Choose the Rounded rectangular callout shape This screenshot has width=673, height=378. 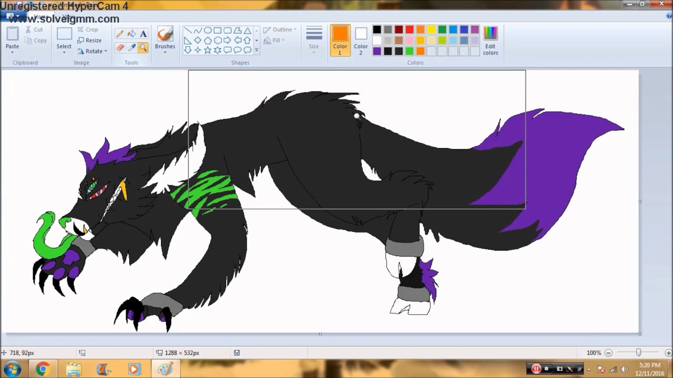(228, 50)
